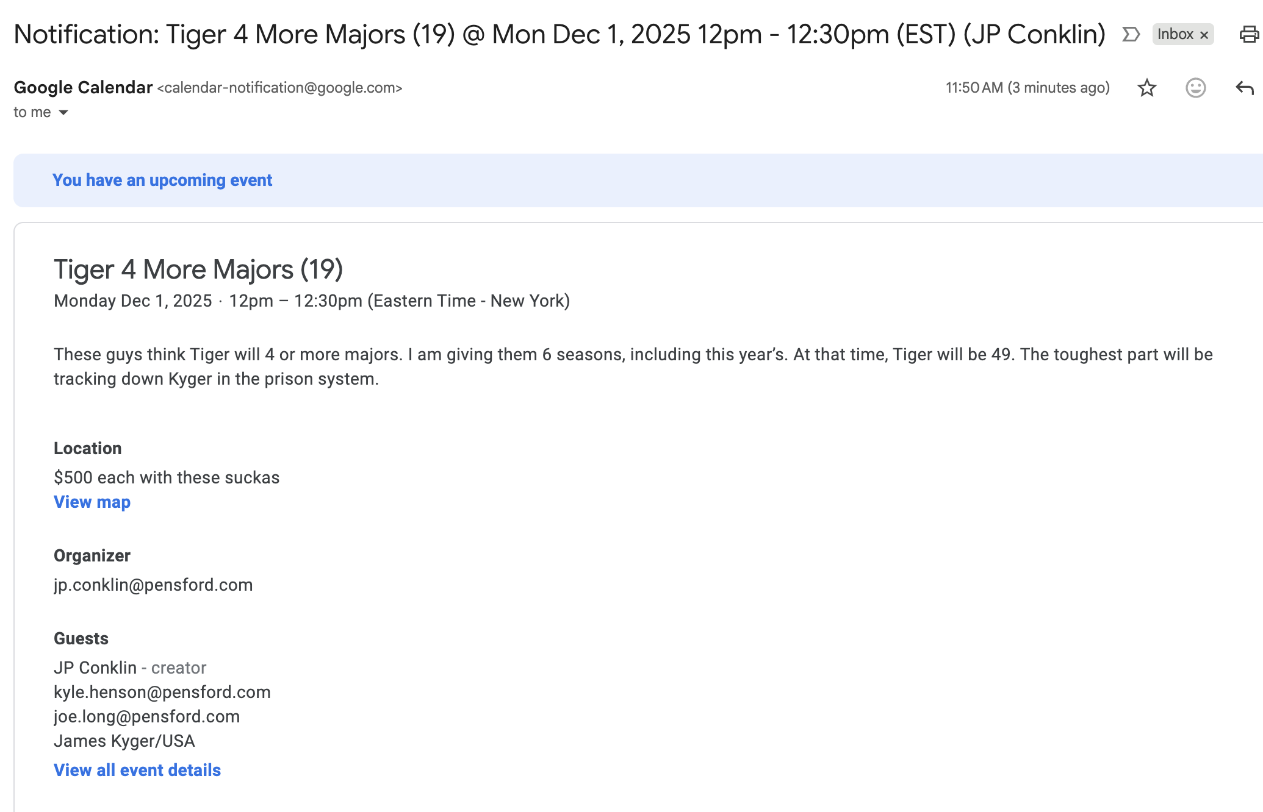Click organizer email jp.conklin@pensford.com
Viewport: 1263px width, 812px height.
153,585
